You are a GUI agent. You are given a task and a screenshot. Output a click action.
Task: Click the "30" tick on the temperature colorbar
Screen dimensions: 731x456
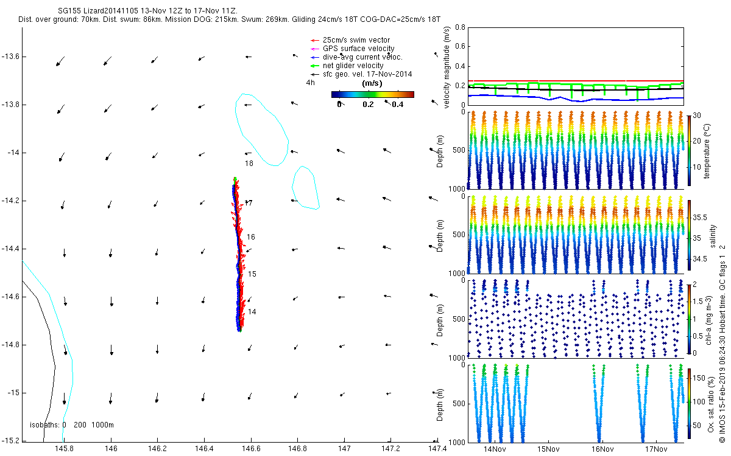(696, 115)
